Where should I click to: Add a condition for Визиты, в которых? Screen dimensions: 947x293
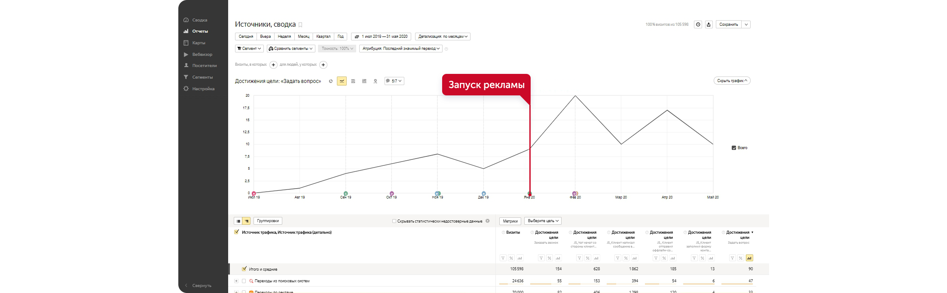[273, 65]
